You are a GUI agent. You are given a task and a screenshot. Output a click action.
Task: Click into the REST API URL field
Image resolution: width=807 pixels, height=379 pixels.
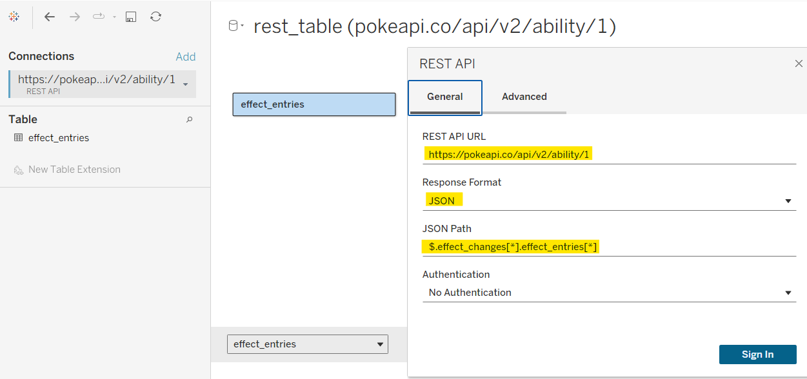608,155
